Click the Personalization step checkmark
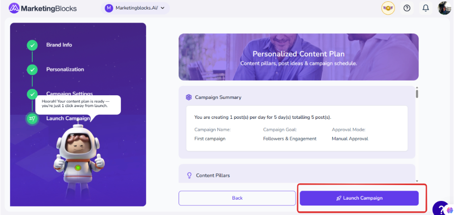This screenshot has height=215, width=454. 32,69
